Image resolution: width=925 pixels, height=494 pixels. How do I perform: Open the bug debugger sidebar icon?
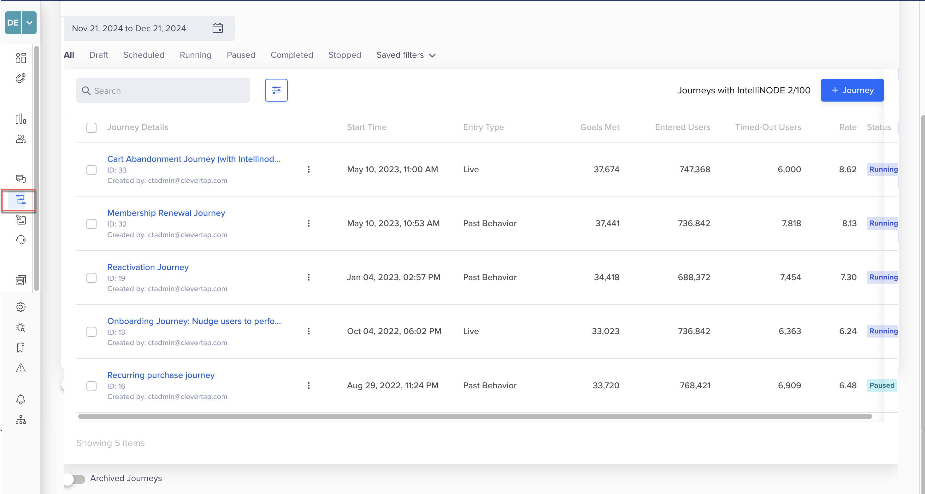pyautogui.click(x=21, y=327)
